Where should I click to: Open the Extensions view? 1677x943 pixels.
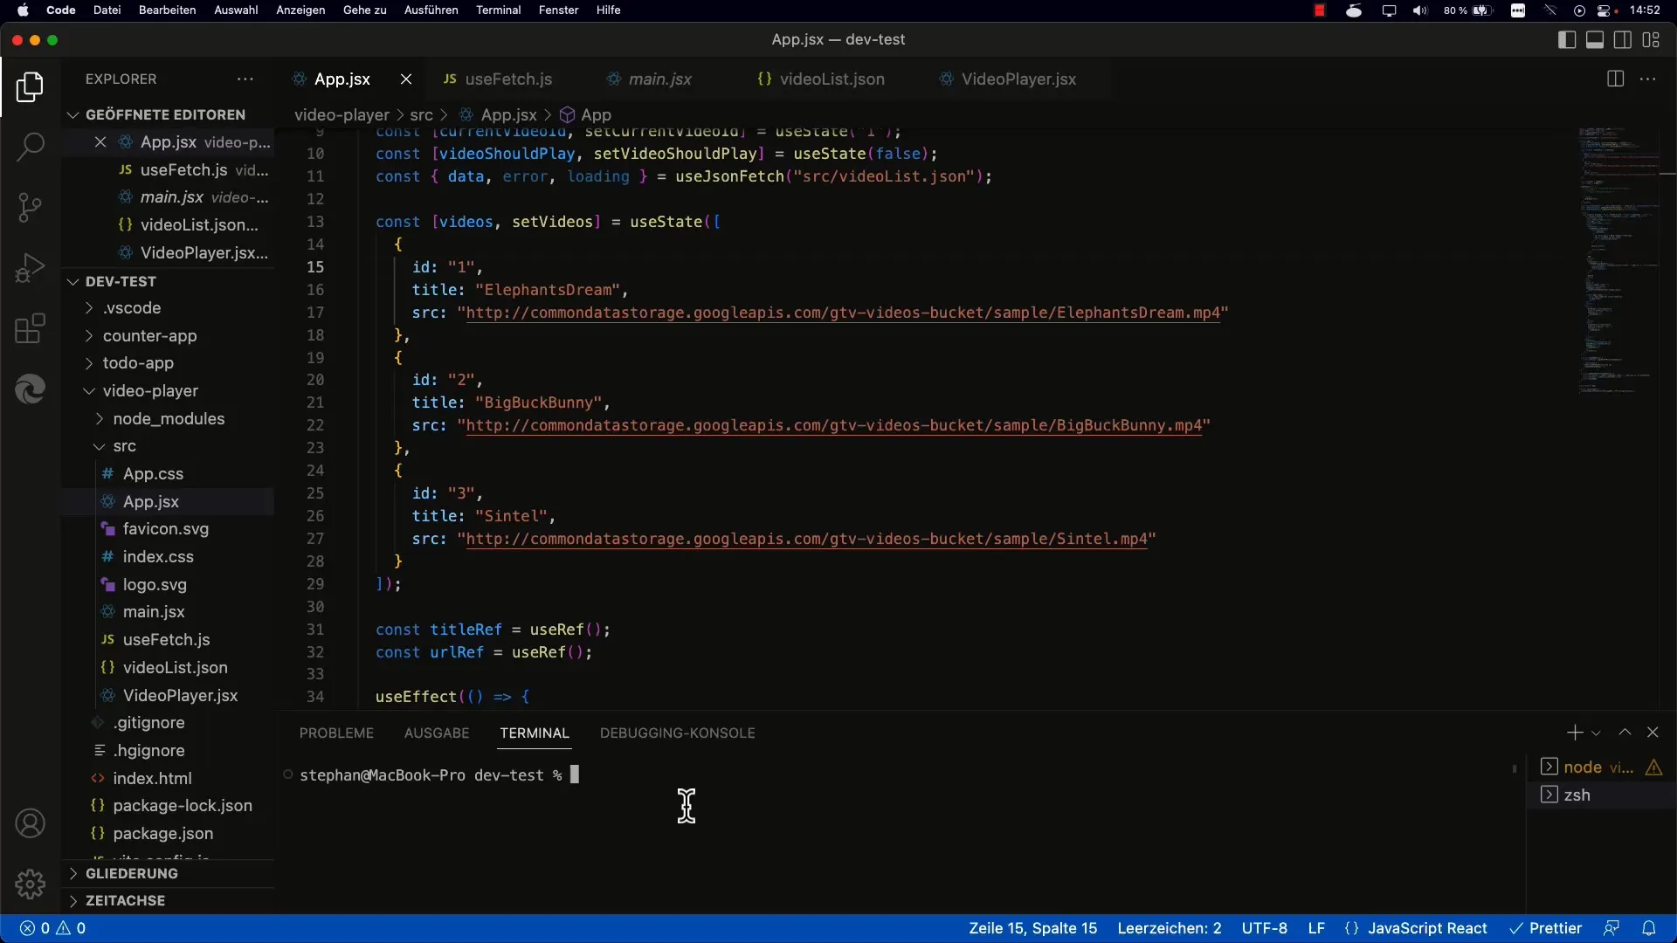30,329
